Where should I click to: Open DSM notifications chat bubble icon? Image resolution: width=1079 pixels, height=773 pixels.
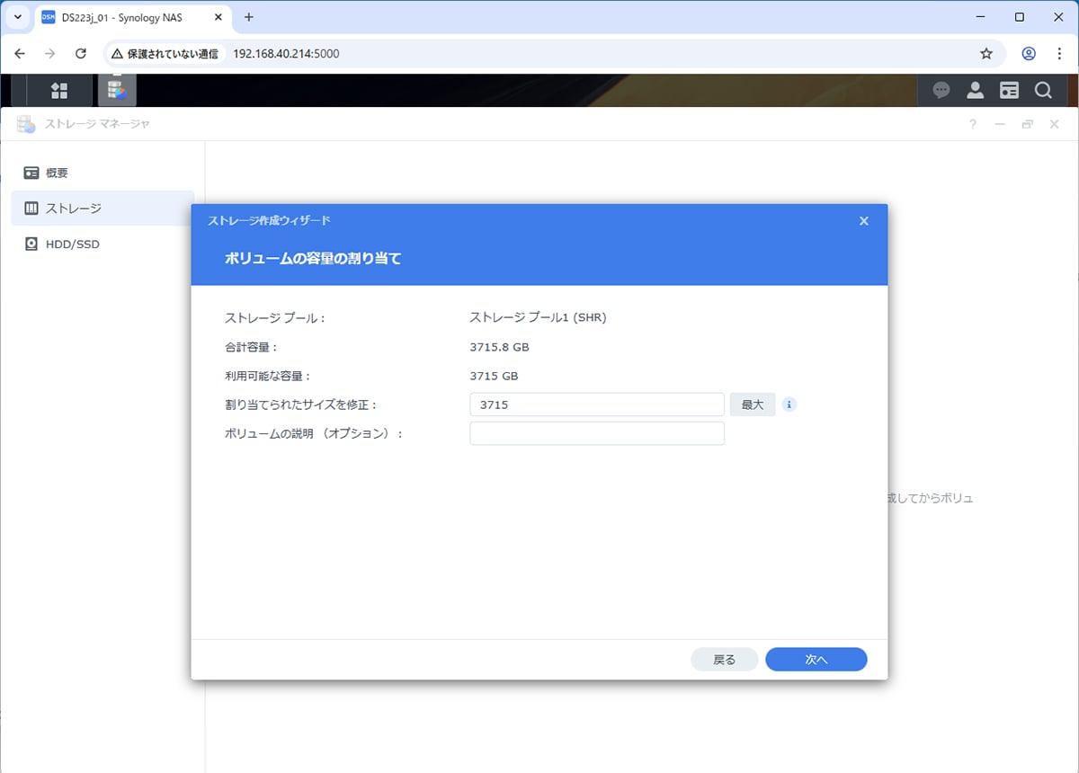point(941,90)
